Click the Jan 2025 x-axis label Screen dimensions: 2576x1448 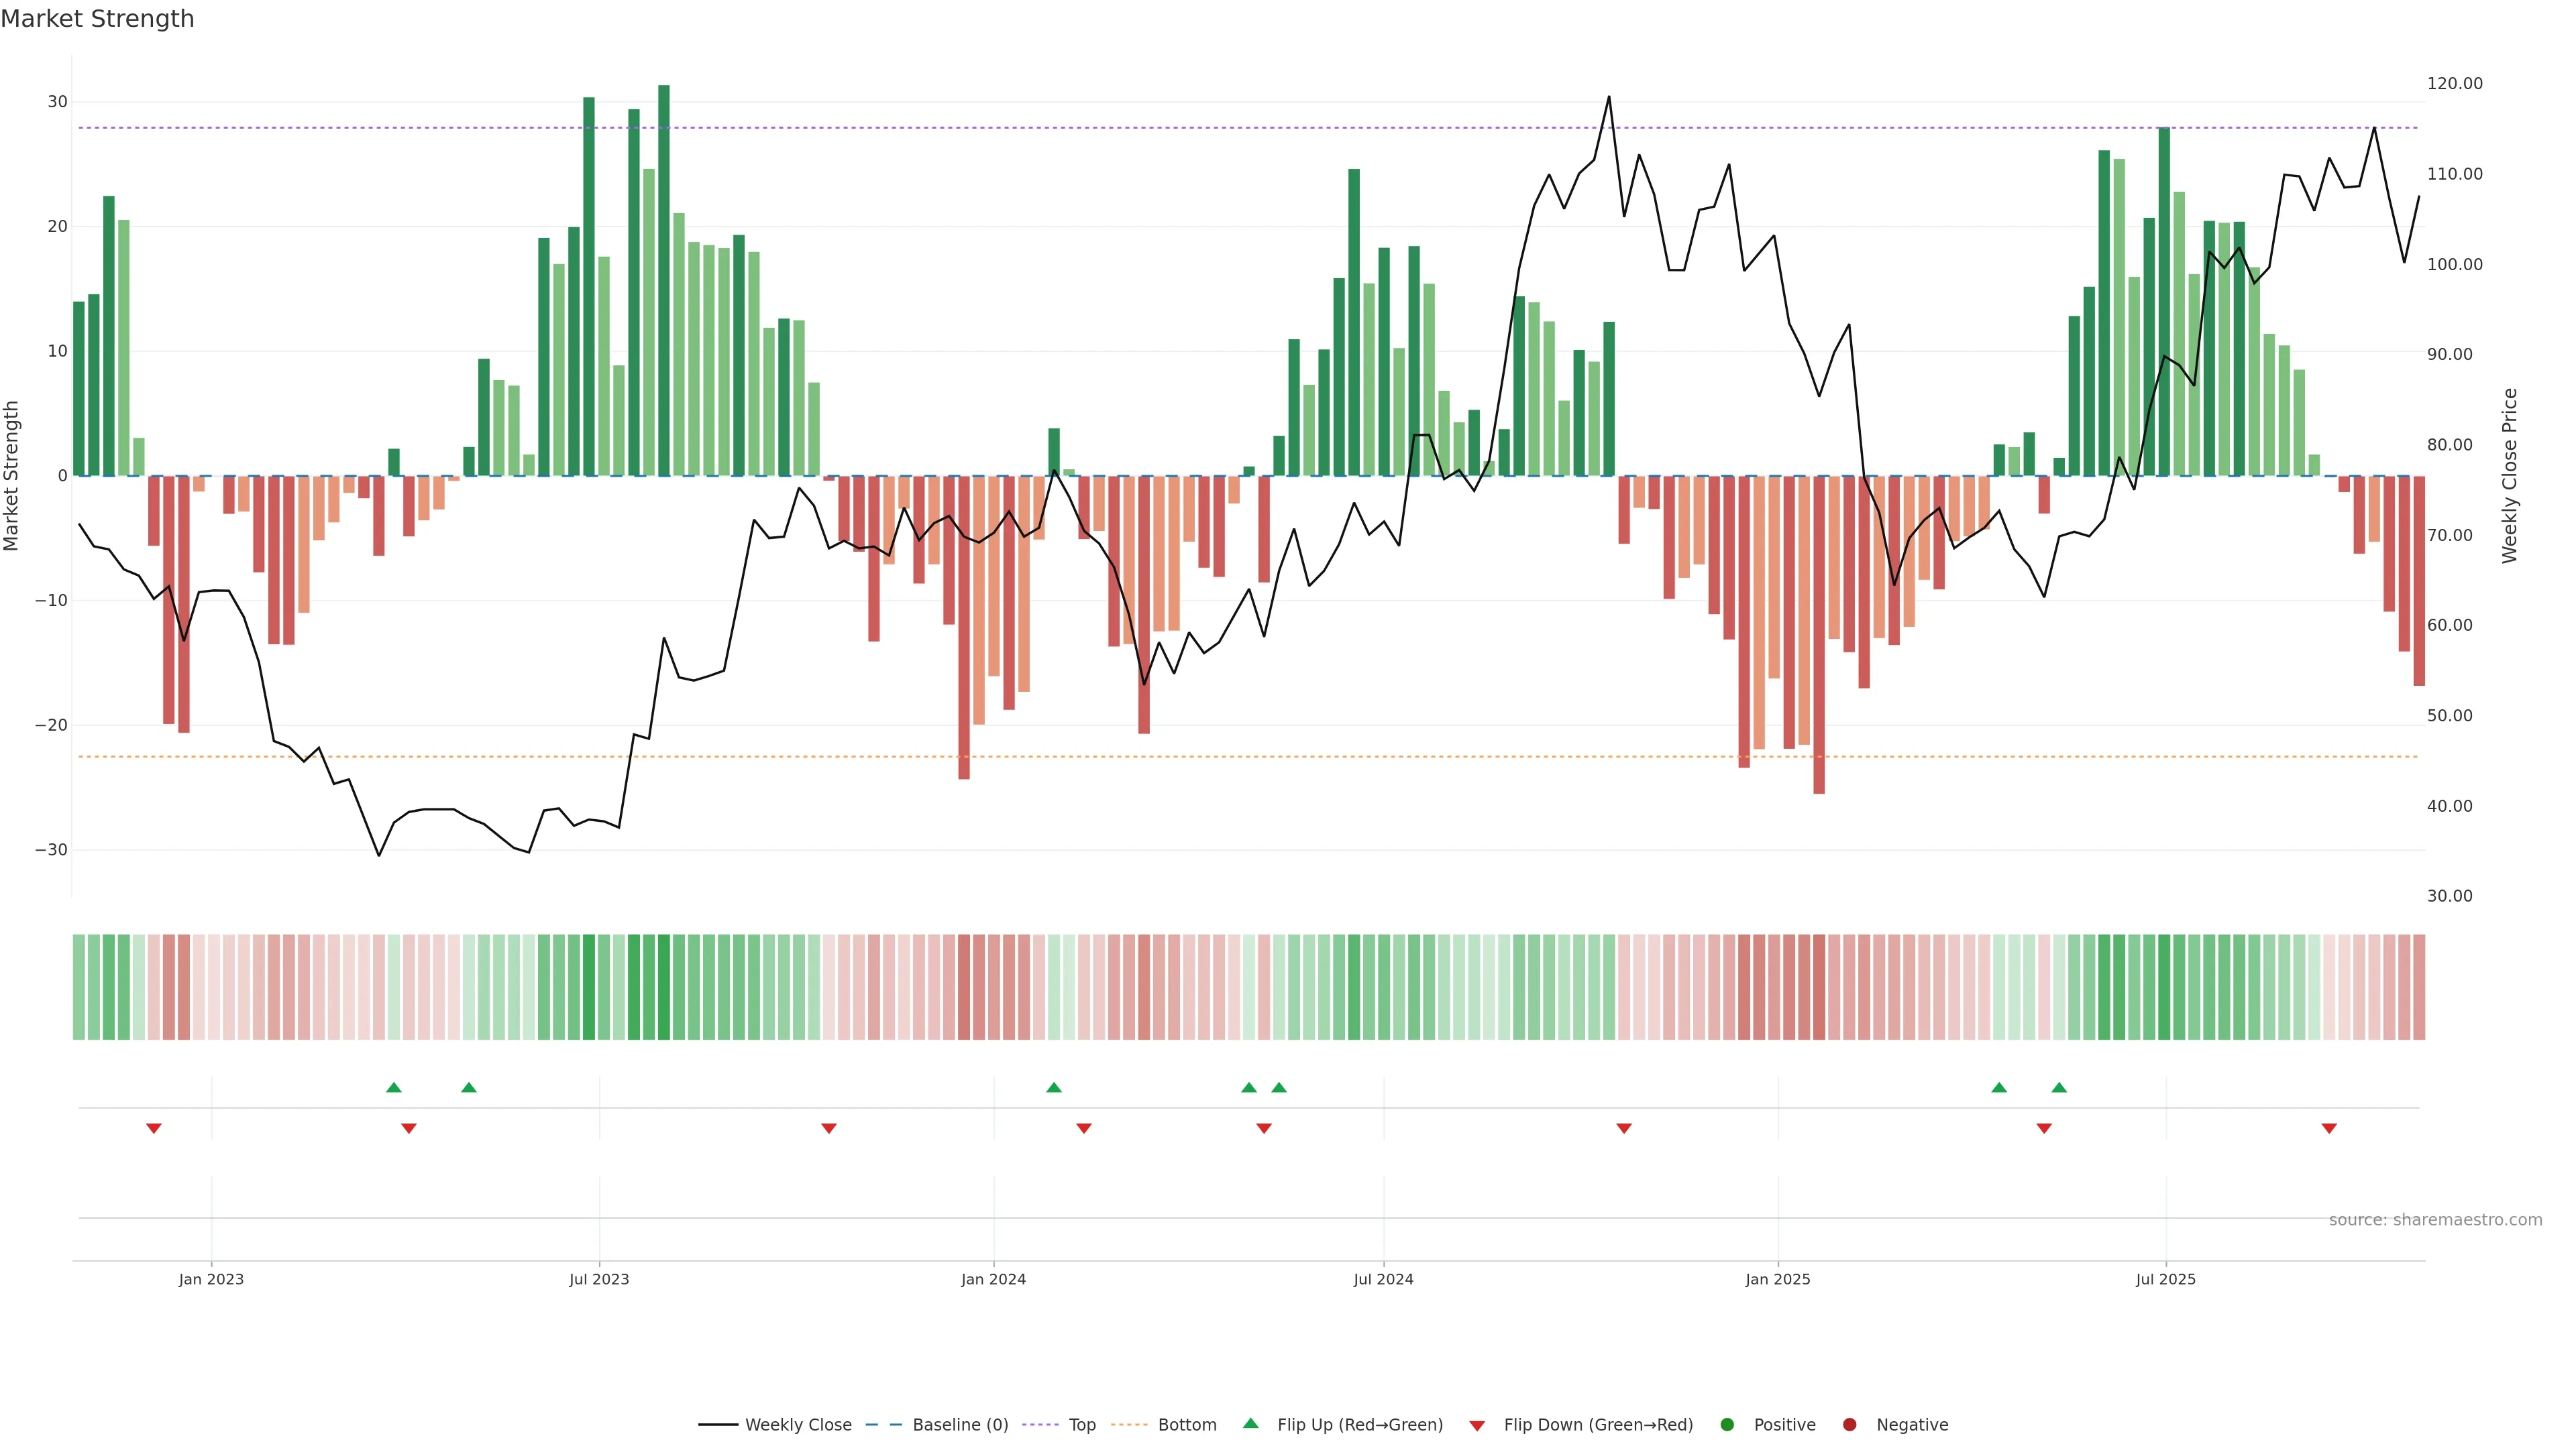tap(1778, 1279)
